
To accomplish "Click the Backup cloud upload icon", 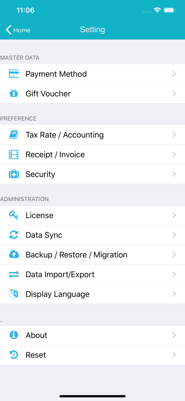I will click(x=14, y=255).
